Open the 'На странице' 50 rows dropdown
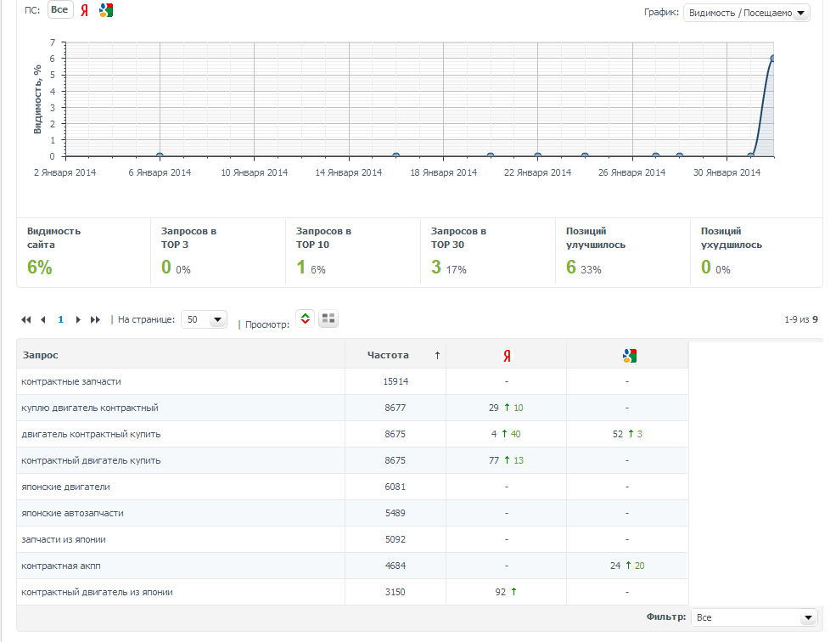The height and width of the screenshot is (642, 836). (205, 319)
